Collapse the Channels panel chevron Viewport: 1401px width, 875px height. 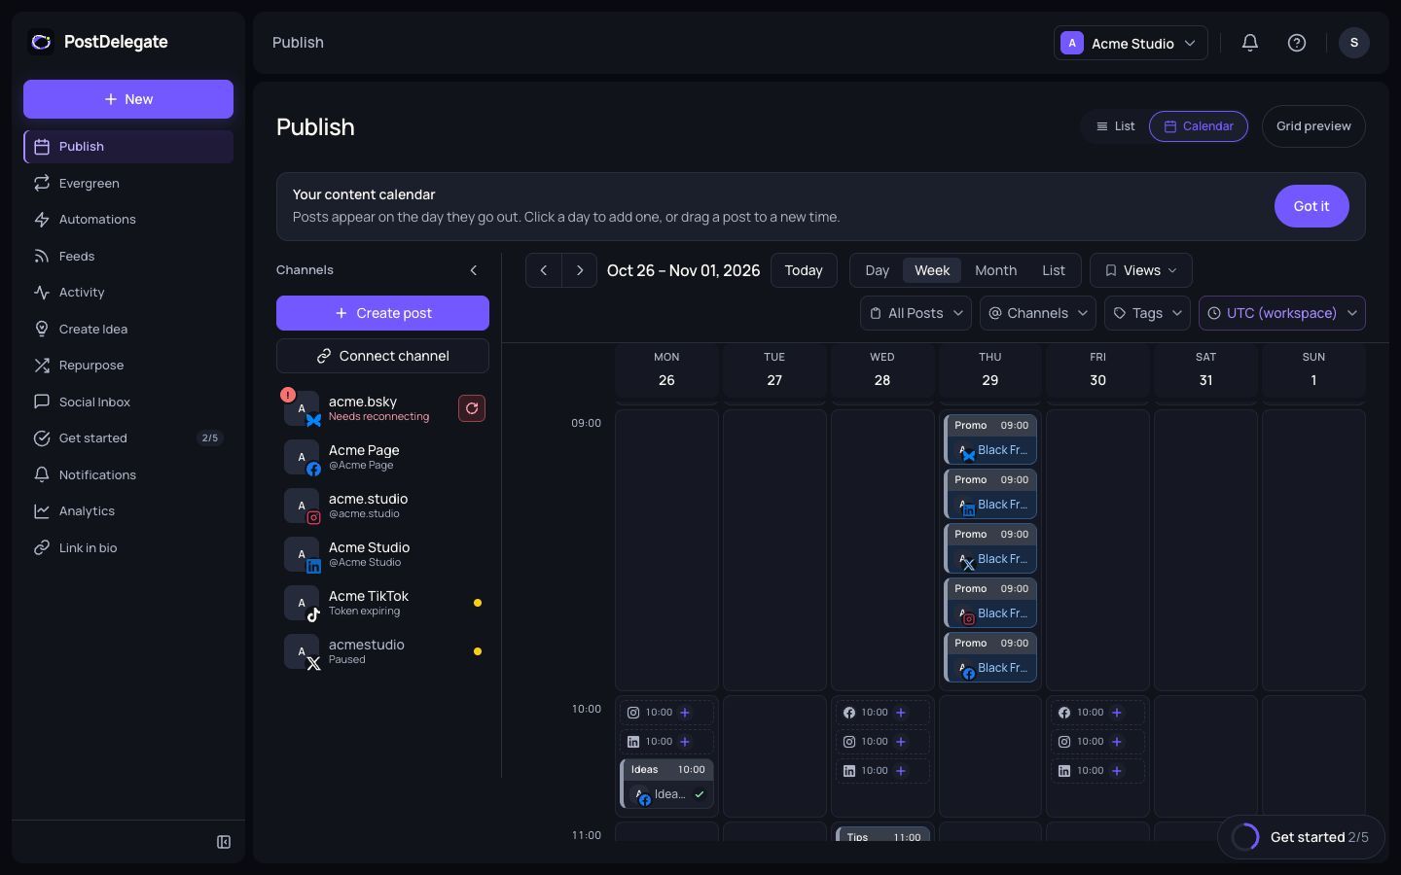tap(474, 270)
